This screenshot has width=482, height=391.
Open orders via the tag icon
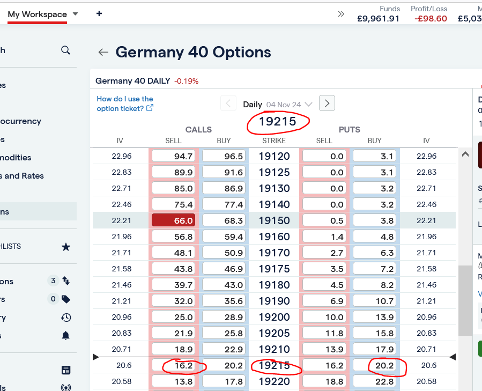pyautogui.click(x=66, y=299)
